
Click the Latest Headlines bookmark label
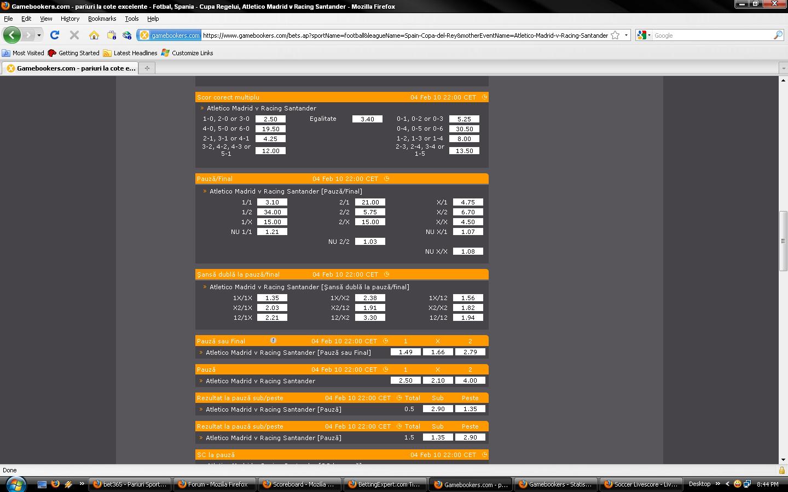point(135,53)
